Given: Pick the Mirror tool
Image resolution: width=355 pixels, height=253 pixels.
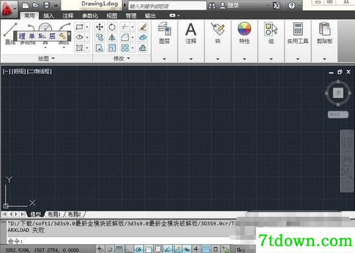Looking at the screenshot, I should click(x=112, y=38).
